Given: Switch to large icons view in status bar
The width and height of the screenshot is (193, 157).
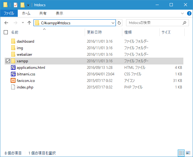Looking at the screenshot, I should 188,153.
